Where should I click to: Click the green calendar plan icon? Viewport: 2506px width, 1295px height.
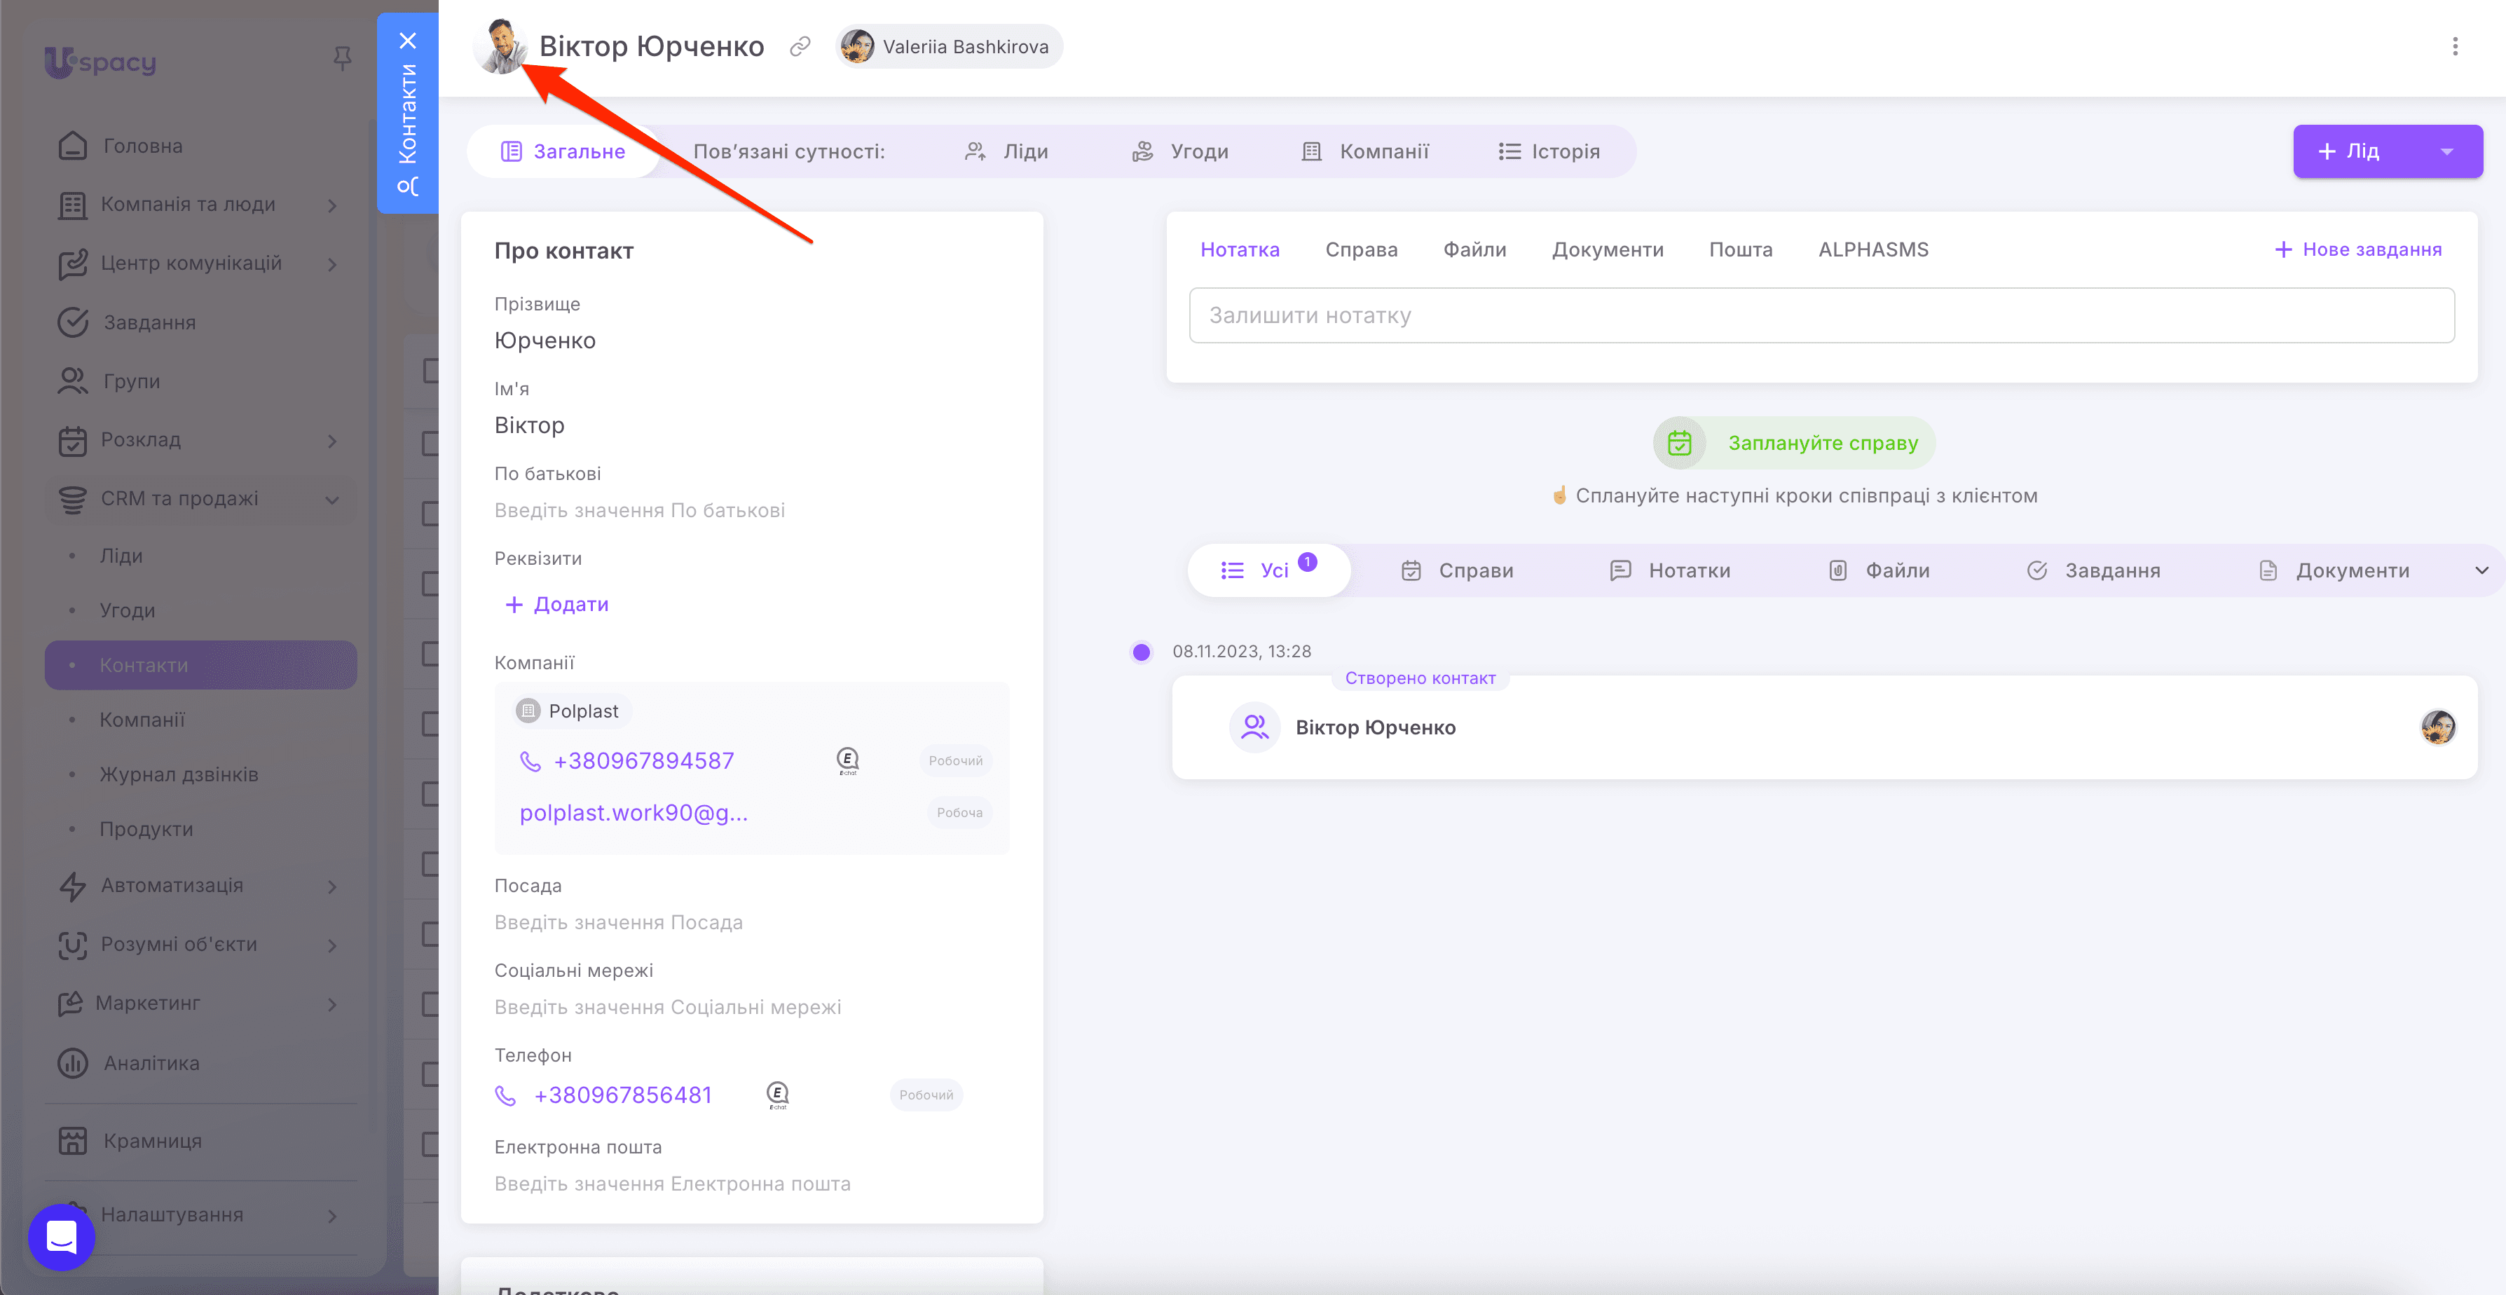click(1679, 444)
